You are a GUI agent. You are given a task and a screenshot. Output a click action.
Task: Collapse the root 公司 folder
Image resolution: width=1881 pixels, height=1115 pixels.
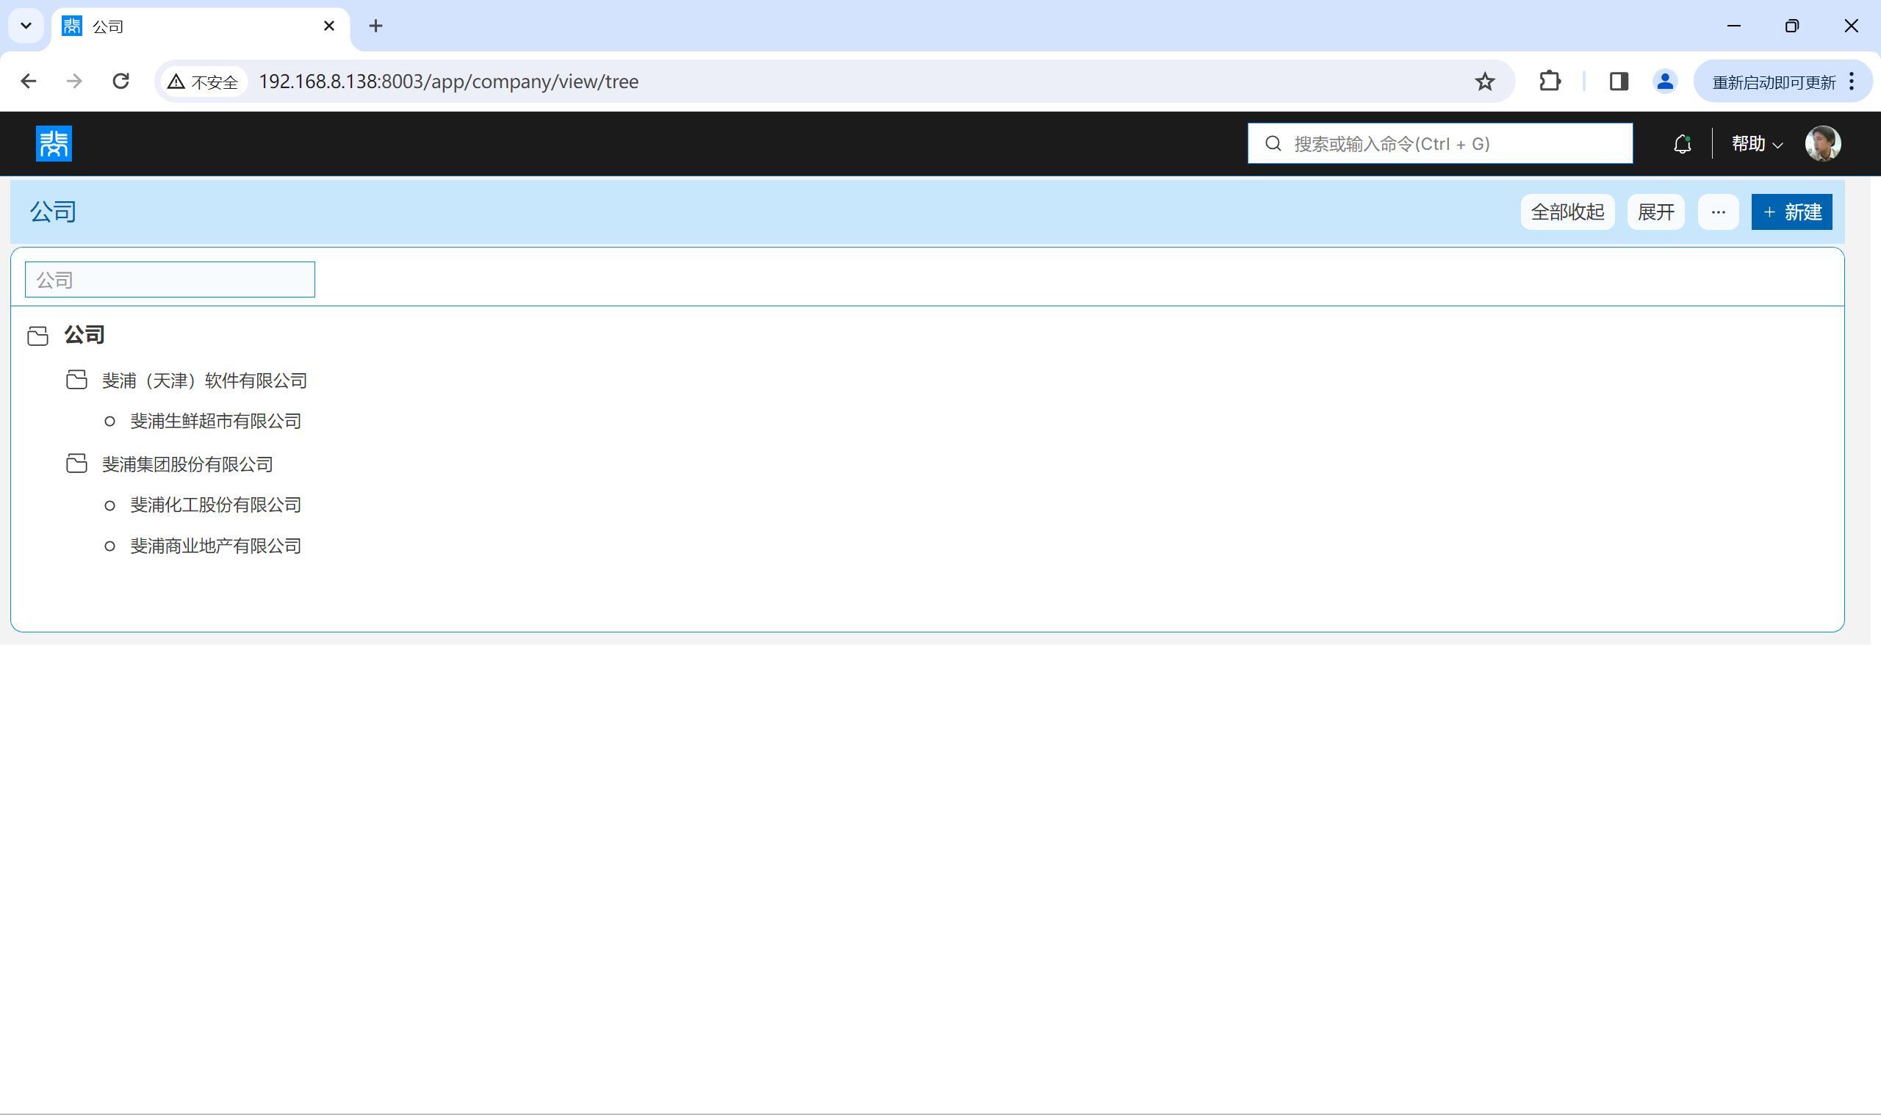click(x=38, y=335)
